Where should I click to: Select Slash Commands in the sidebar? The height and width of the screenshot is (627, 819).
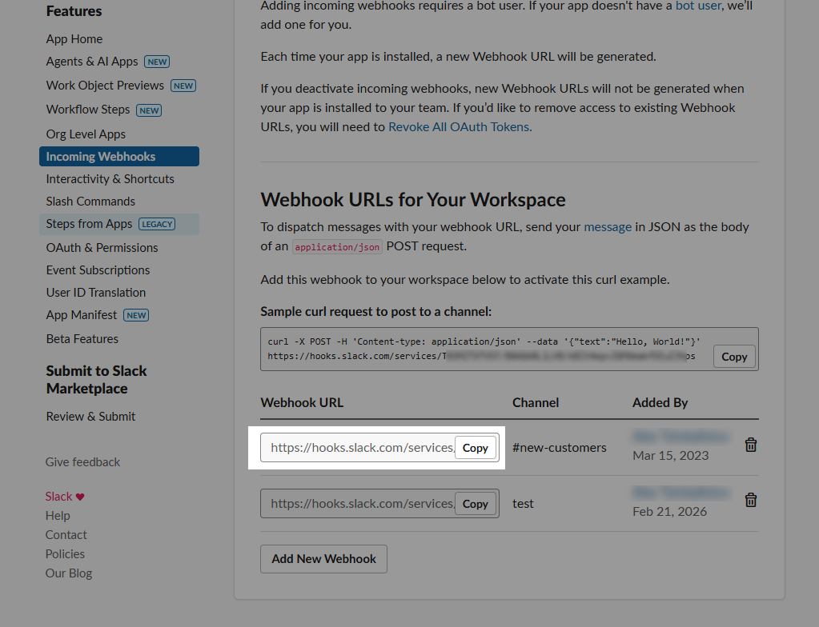[91, 201]
